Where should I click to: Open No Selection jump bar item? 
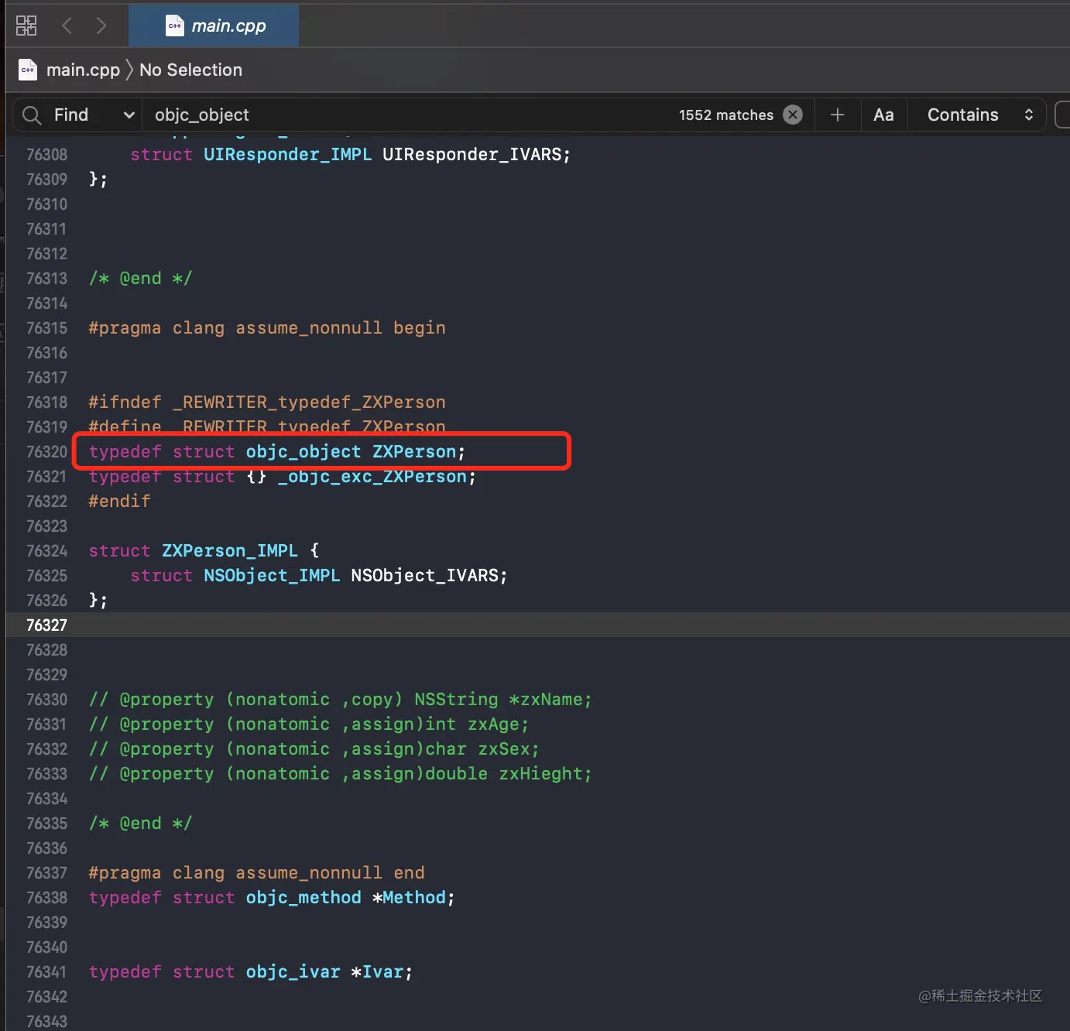190,70
